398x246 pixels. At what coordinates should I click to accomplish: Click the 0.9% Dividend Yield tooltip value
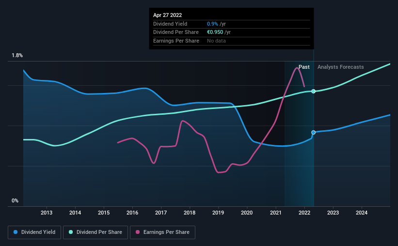coord(212,24)
